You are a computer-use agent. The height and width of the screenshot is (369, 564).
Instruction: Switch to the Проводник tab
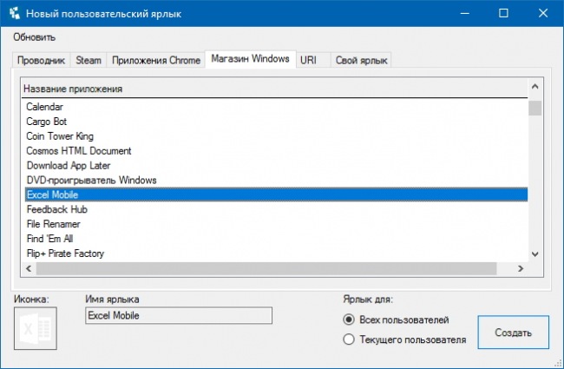41,60
